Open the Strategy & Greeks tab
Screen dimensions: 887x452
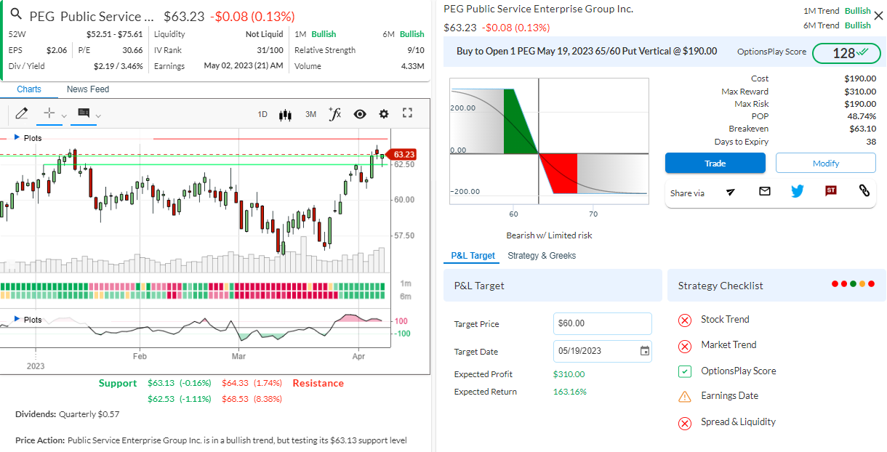point(542,256)
